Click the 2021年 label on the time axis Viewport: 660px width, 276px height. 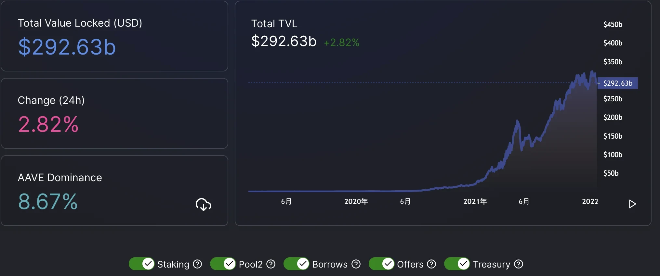pyautogui.click(x=475, y=202)
